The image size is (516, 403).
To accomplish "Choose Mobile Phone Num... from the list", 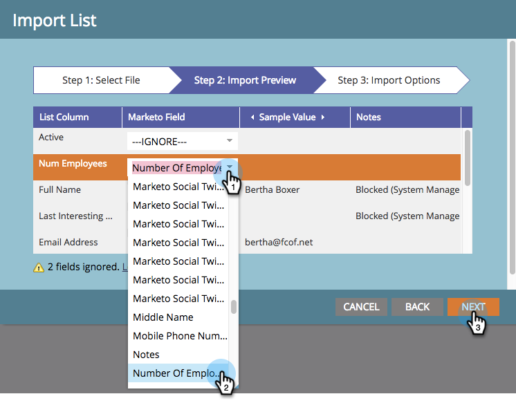I will point(178,336).
